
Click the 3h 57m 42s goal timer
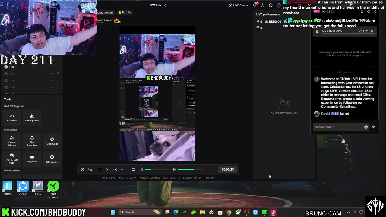pyautogui.click(x=366, y=31)
